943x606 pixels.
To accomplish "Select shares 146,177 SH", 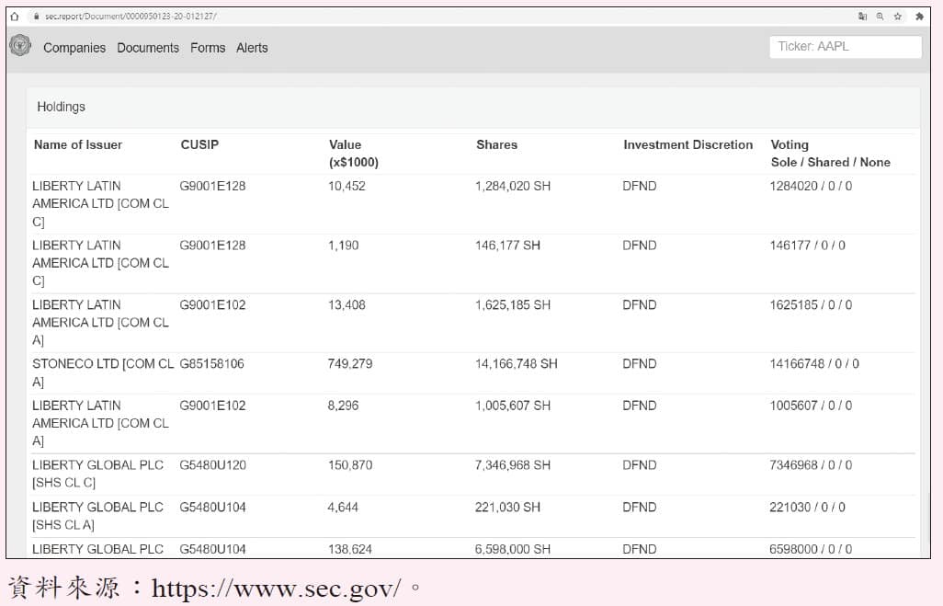I will [507, 246].
